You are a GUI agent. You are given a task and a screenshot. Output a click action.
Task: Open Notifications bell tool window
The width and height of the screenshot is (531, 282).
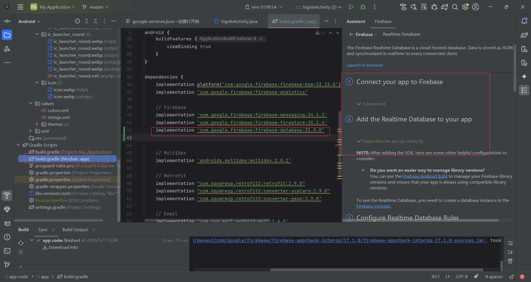tap(524, 21)
